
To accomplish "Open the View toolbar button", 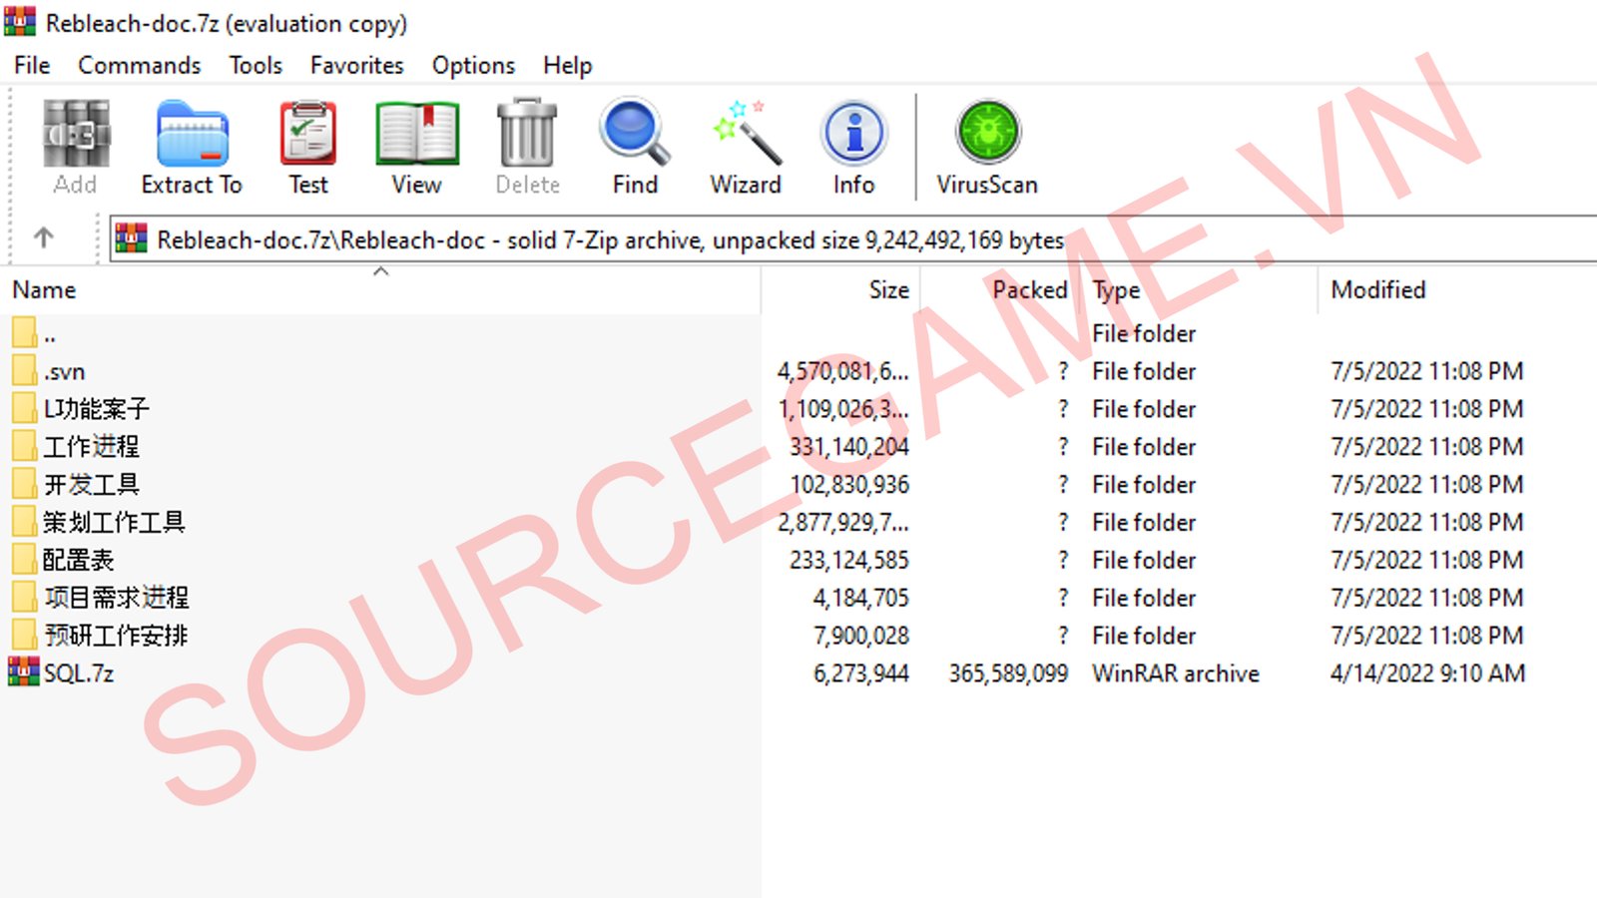I will 416,147.
